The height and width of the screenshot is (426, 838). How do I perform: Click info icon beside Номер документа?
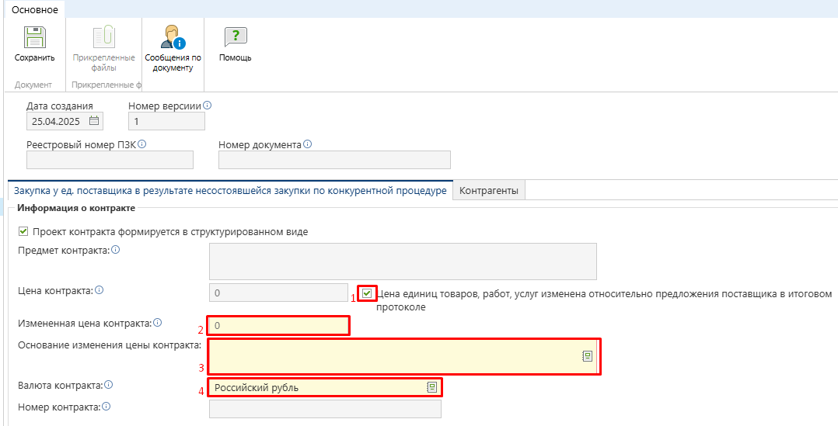[307, 144]
